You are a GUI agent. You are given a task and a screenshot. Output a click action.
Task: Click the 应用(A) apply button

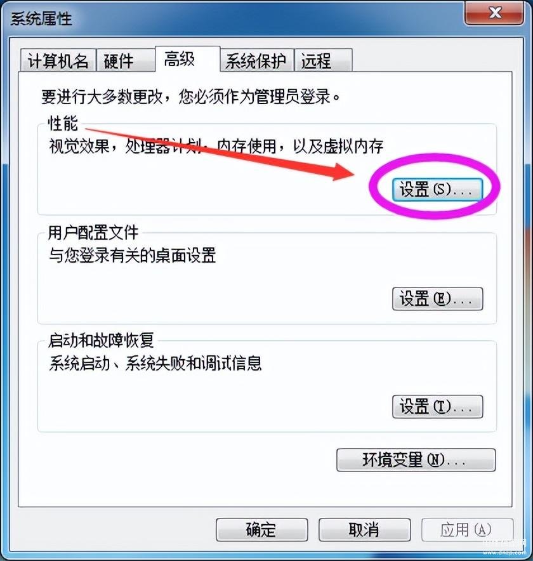click(467, 529)
